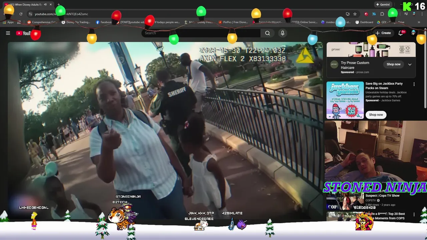427x240 pixels.
Task: Reload the page in Chrome
Action: (x=21, y=14)
